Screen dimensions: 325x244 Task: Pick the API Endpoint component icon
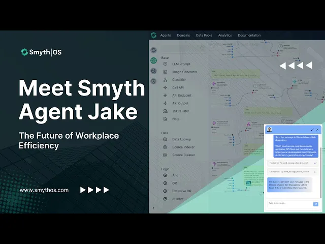165,96
